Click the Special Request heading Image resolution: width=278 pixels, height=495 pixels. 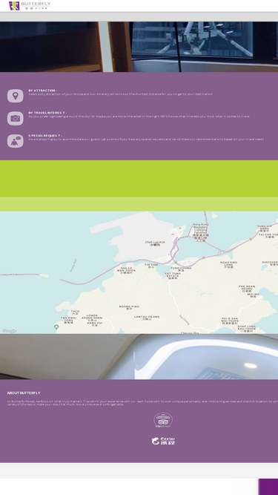[x=45, y=136]
